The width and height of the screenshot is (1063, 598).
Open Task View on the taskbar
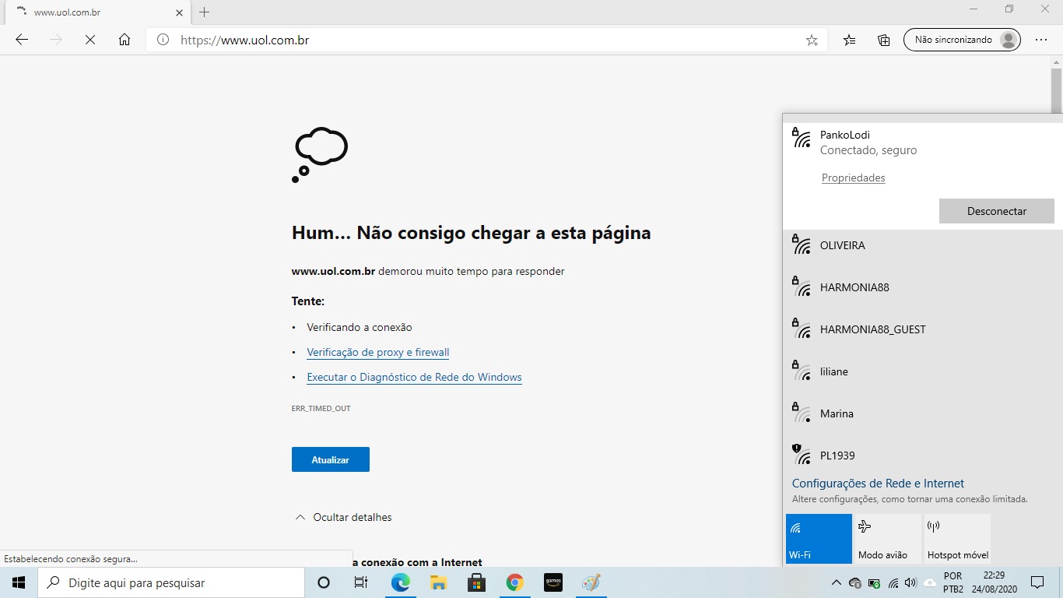coord(361,582)
